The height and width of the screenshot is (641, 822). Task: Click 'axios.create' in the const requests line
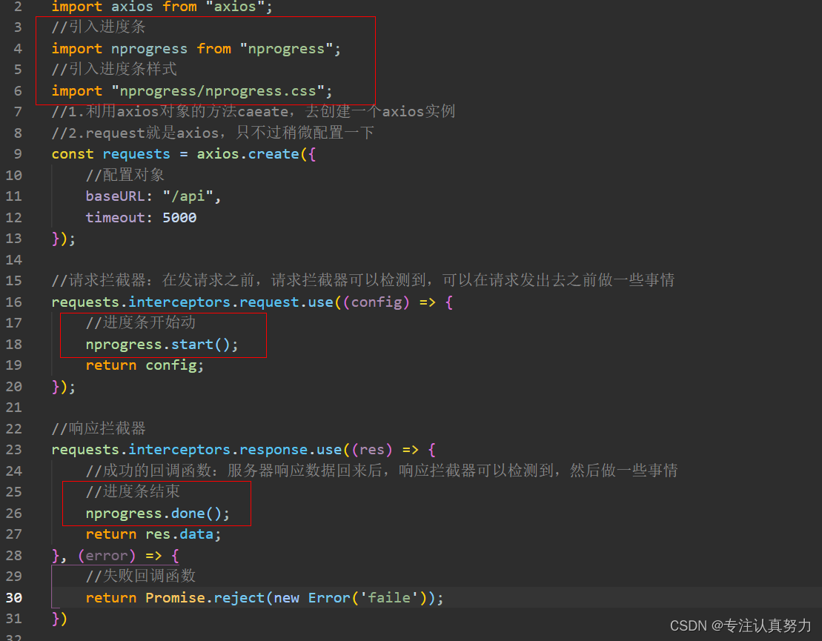(x=248, y=154)
